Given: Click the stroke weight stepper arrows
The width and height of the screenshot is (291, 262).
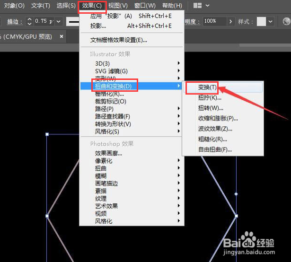Looking at the screenshot, I should tap(29, 22).
